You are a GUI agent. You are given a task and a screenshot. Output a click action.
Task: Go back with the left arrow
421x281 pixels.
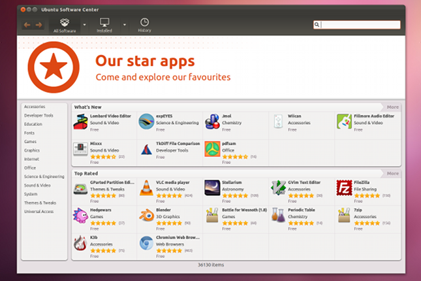tap(27, 25)
